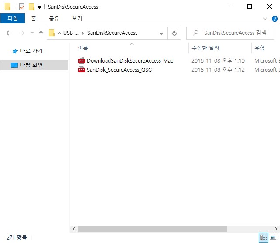
Task: Click the New Folder quick access icon
Action: click(31, 7)
